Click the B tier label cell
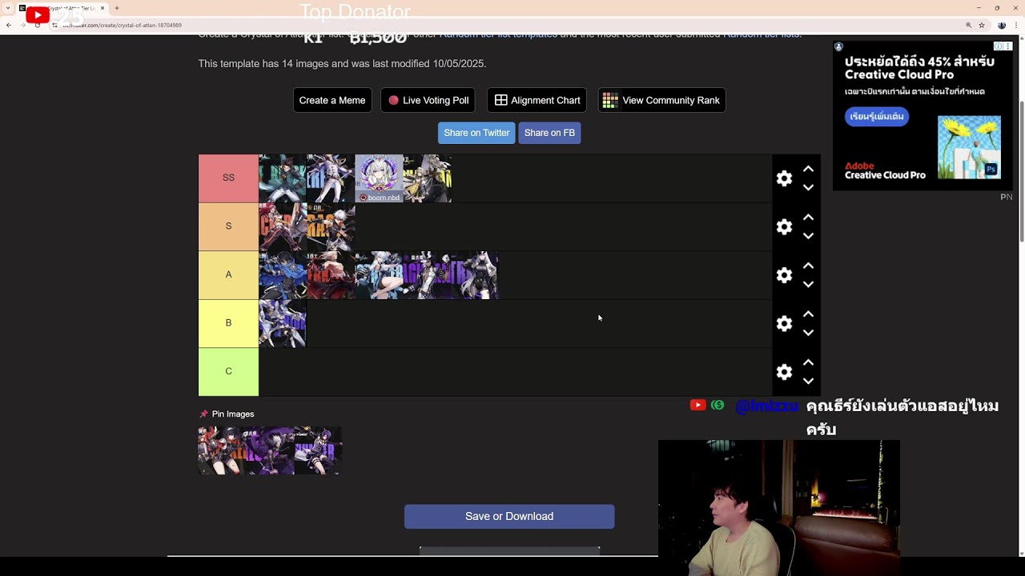The width and height of the screenshot is (1025, 576). (x=228, y=324)
